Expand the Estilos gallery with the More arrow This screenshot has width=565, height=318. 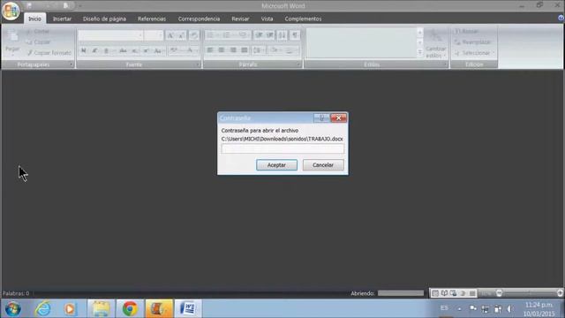click(420, 53)
